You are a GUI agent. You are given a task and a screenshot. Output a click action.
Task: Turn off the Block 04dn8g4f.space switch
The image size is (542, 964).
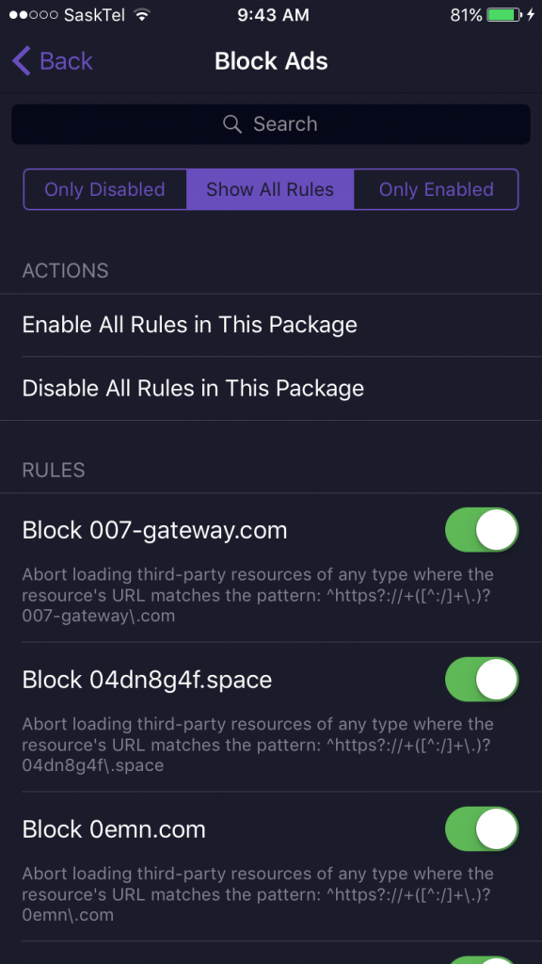(481, 679)
